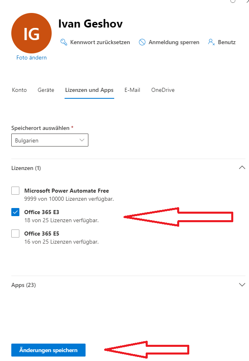Open the Speicherort dropdown showing Bulgarien
This screenshot has height=361, width=249.
click(50, 140)
